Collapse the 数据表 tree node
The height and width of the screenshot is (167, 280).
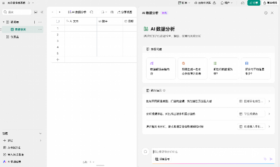pyautogui.click(x=3, y=22)
